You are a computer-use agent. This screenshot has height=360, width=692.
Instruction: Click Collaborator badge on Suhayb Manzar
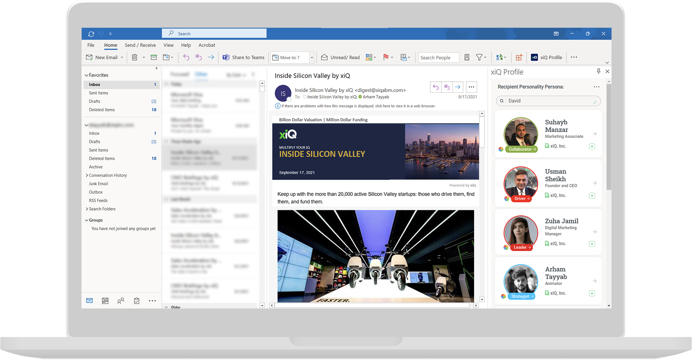(x=522, y=149)
